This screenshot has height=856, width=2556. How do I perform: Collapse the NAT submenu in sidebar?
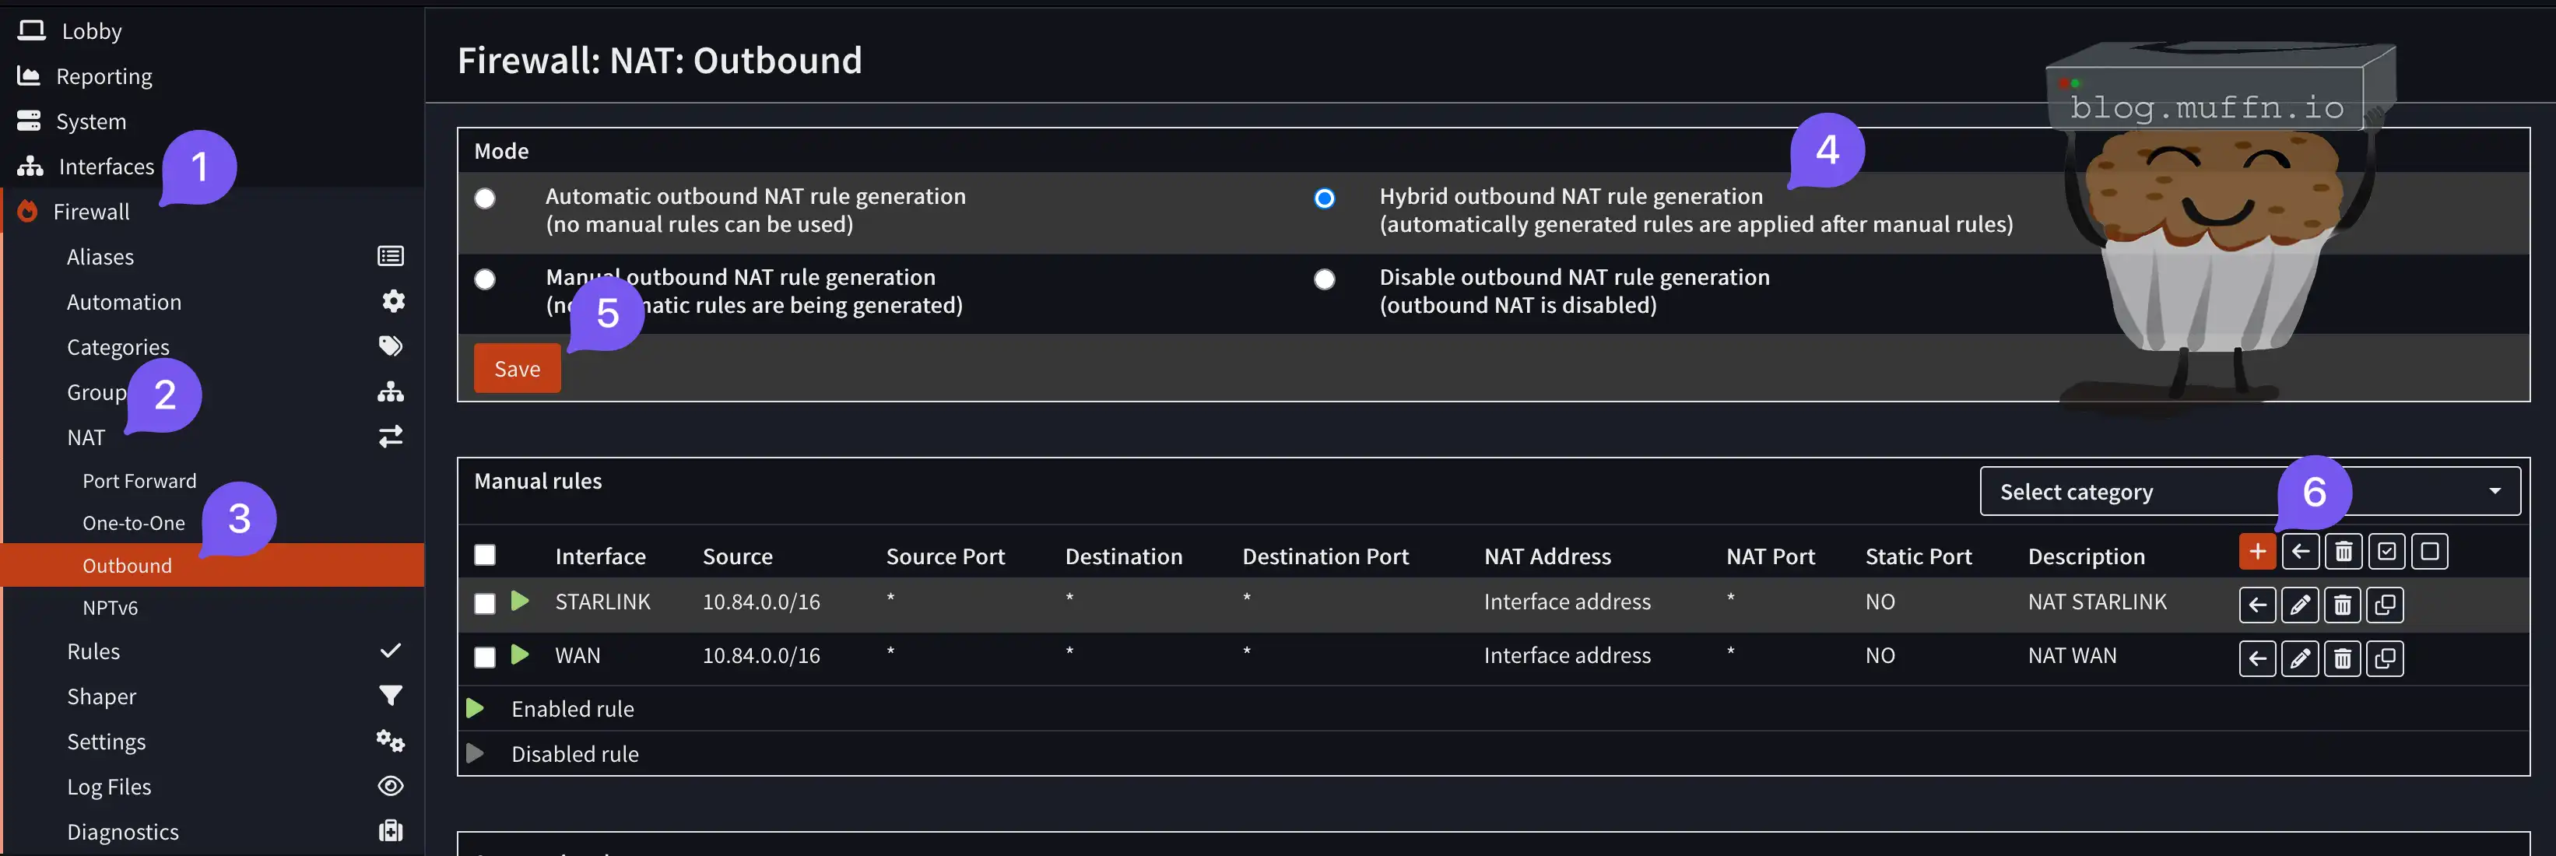click(x=86, y=437)
